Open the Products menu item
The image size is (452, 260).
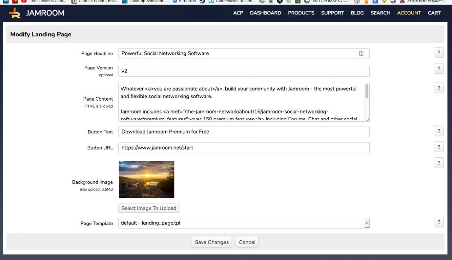(x=301, y=13)
